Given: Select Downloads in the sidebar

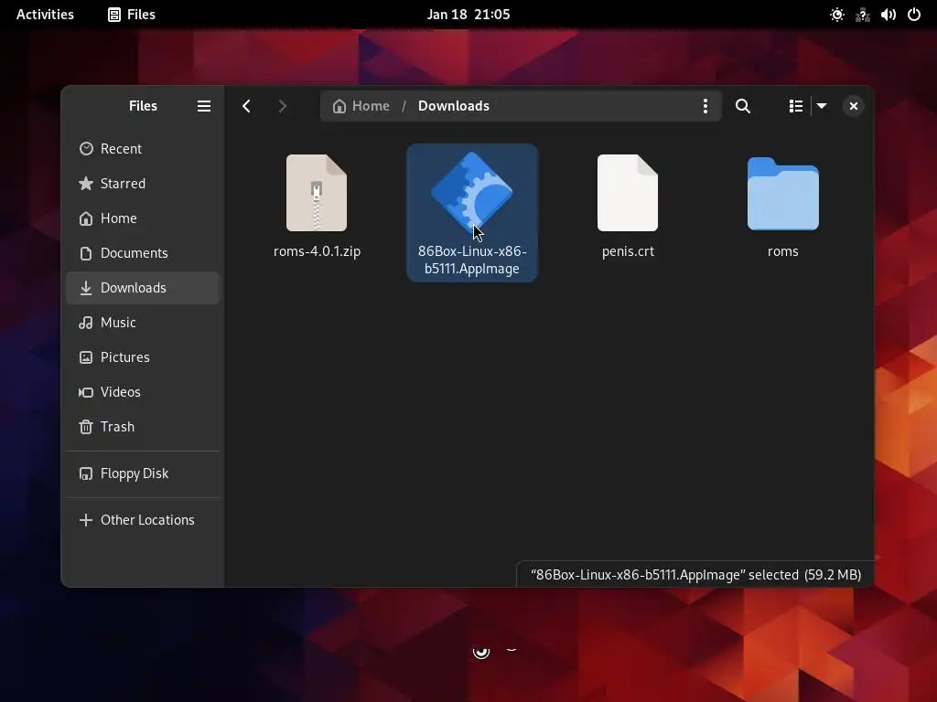Looking at the screenshot, I should (143, 288).
